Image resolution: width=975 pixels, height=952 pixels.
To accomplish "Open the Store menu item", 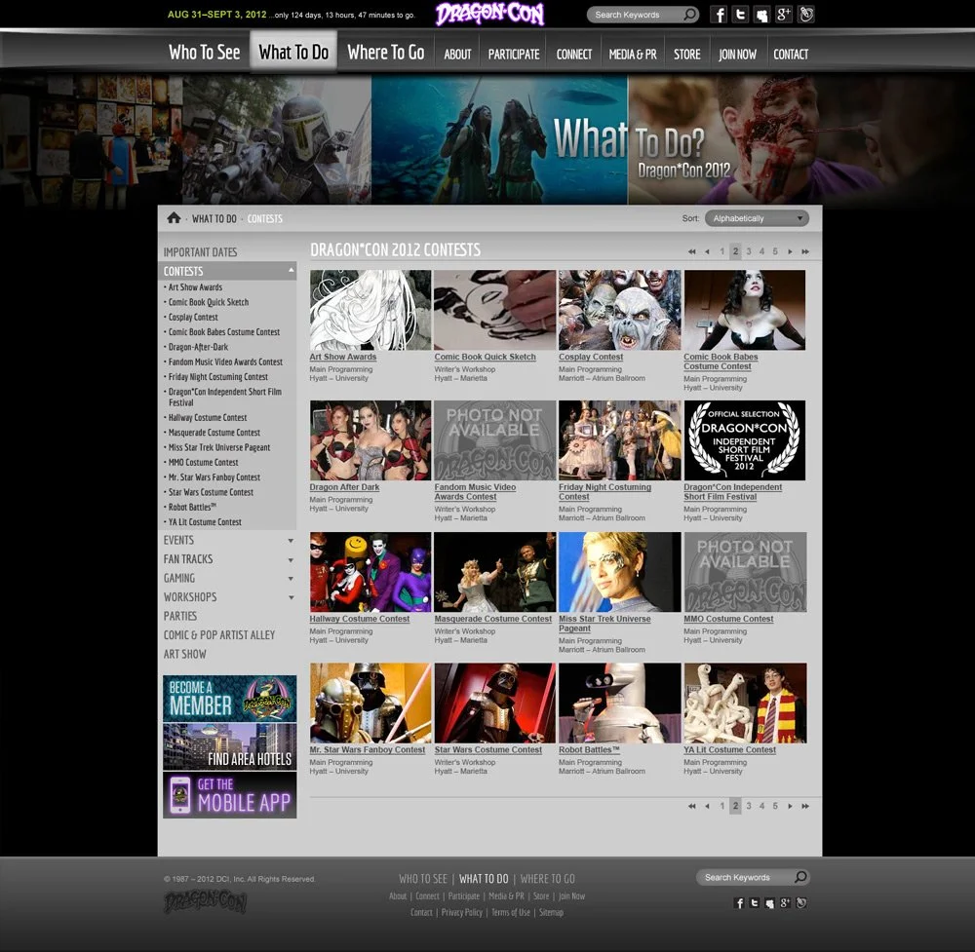I will (687, 54).
